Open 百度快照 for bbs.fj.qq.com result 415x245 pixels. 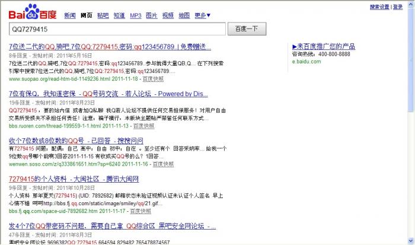click(141, 211)
